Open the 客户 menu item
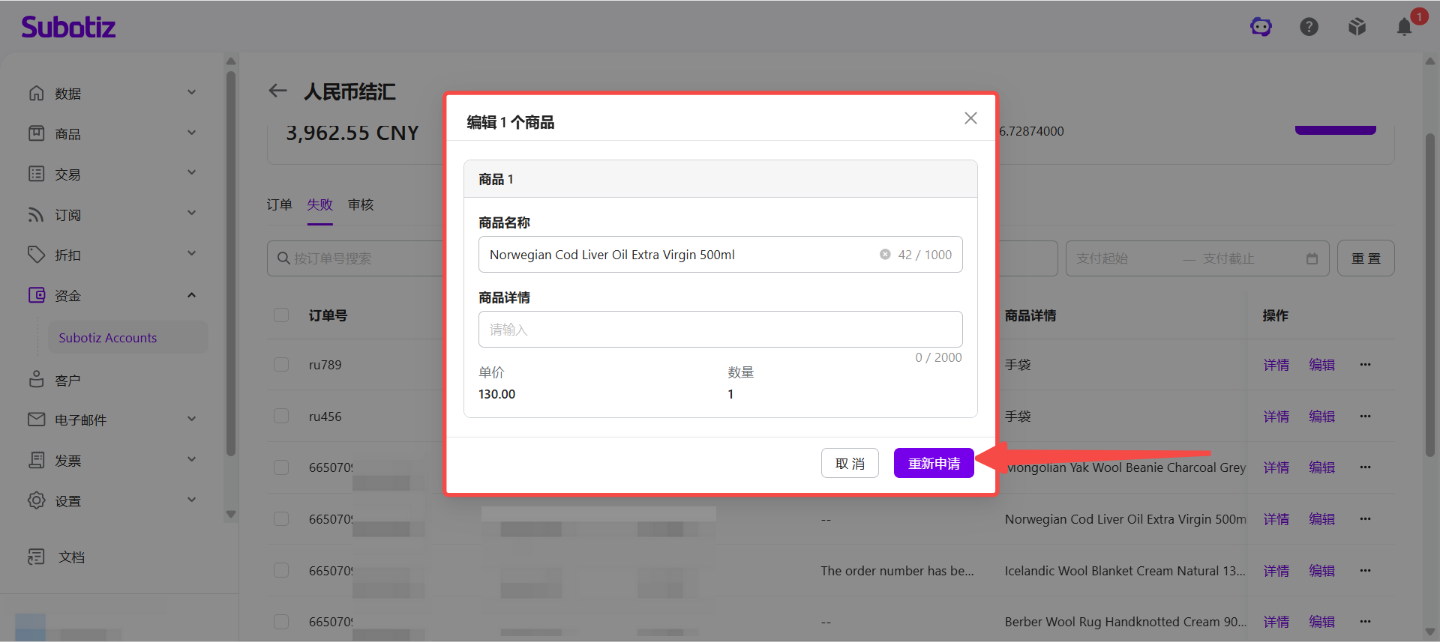 pos(67,380)
